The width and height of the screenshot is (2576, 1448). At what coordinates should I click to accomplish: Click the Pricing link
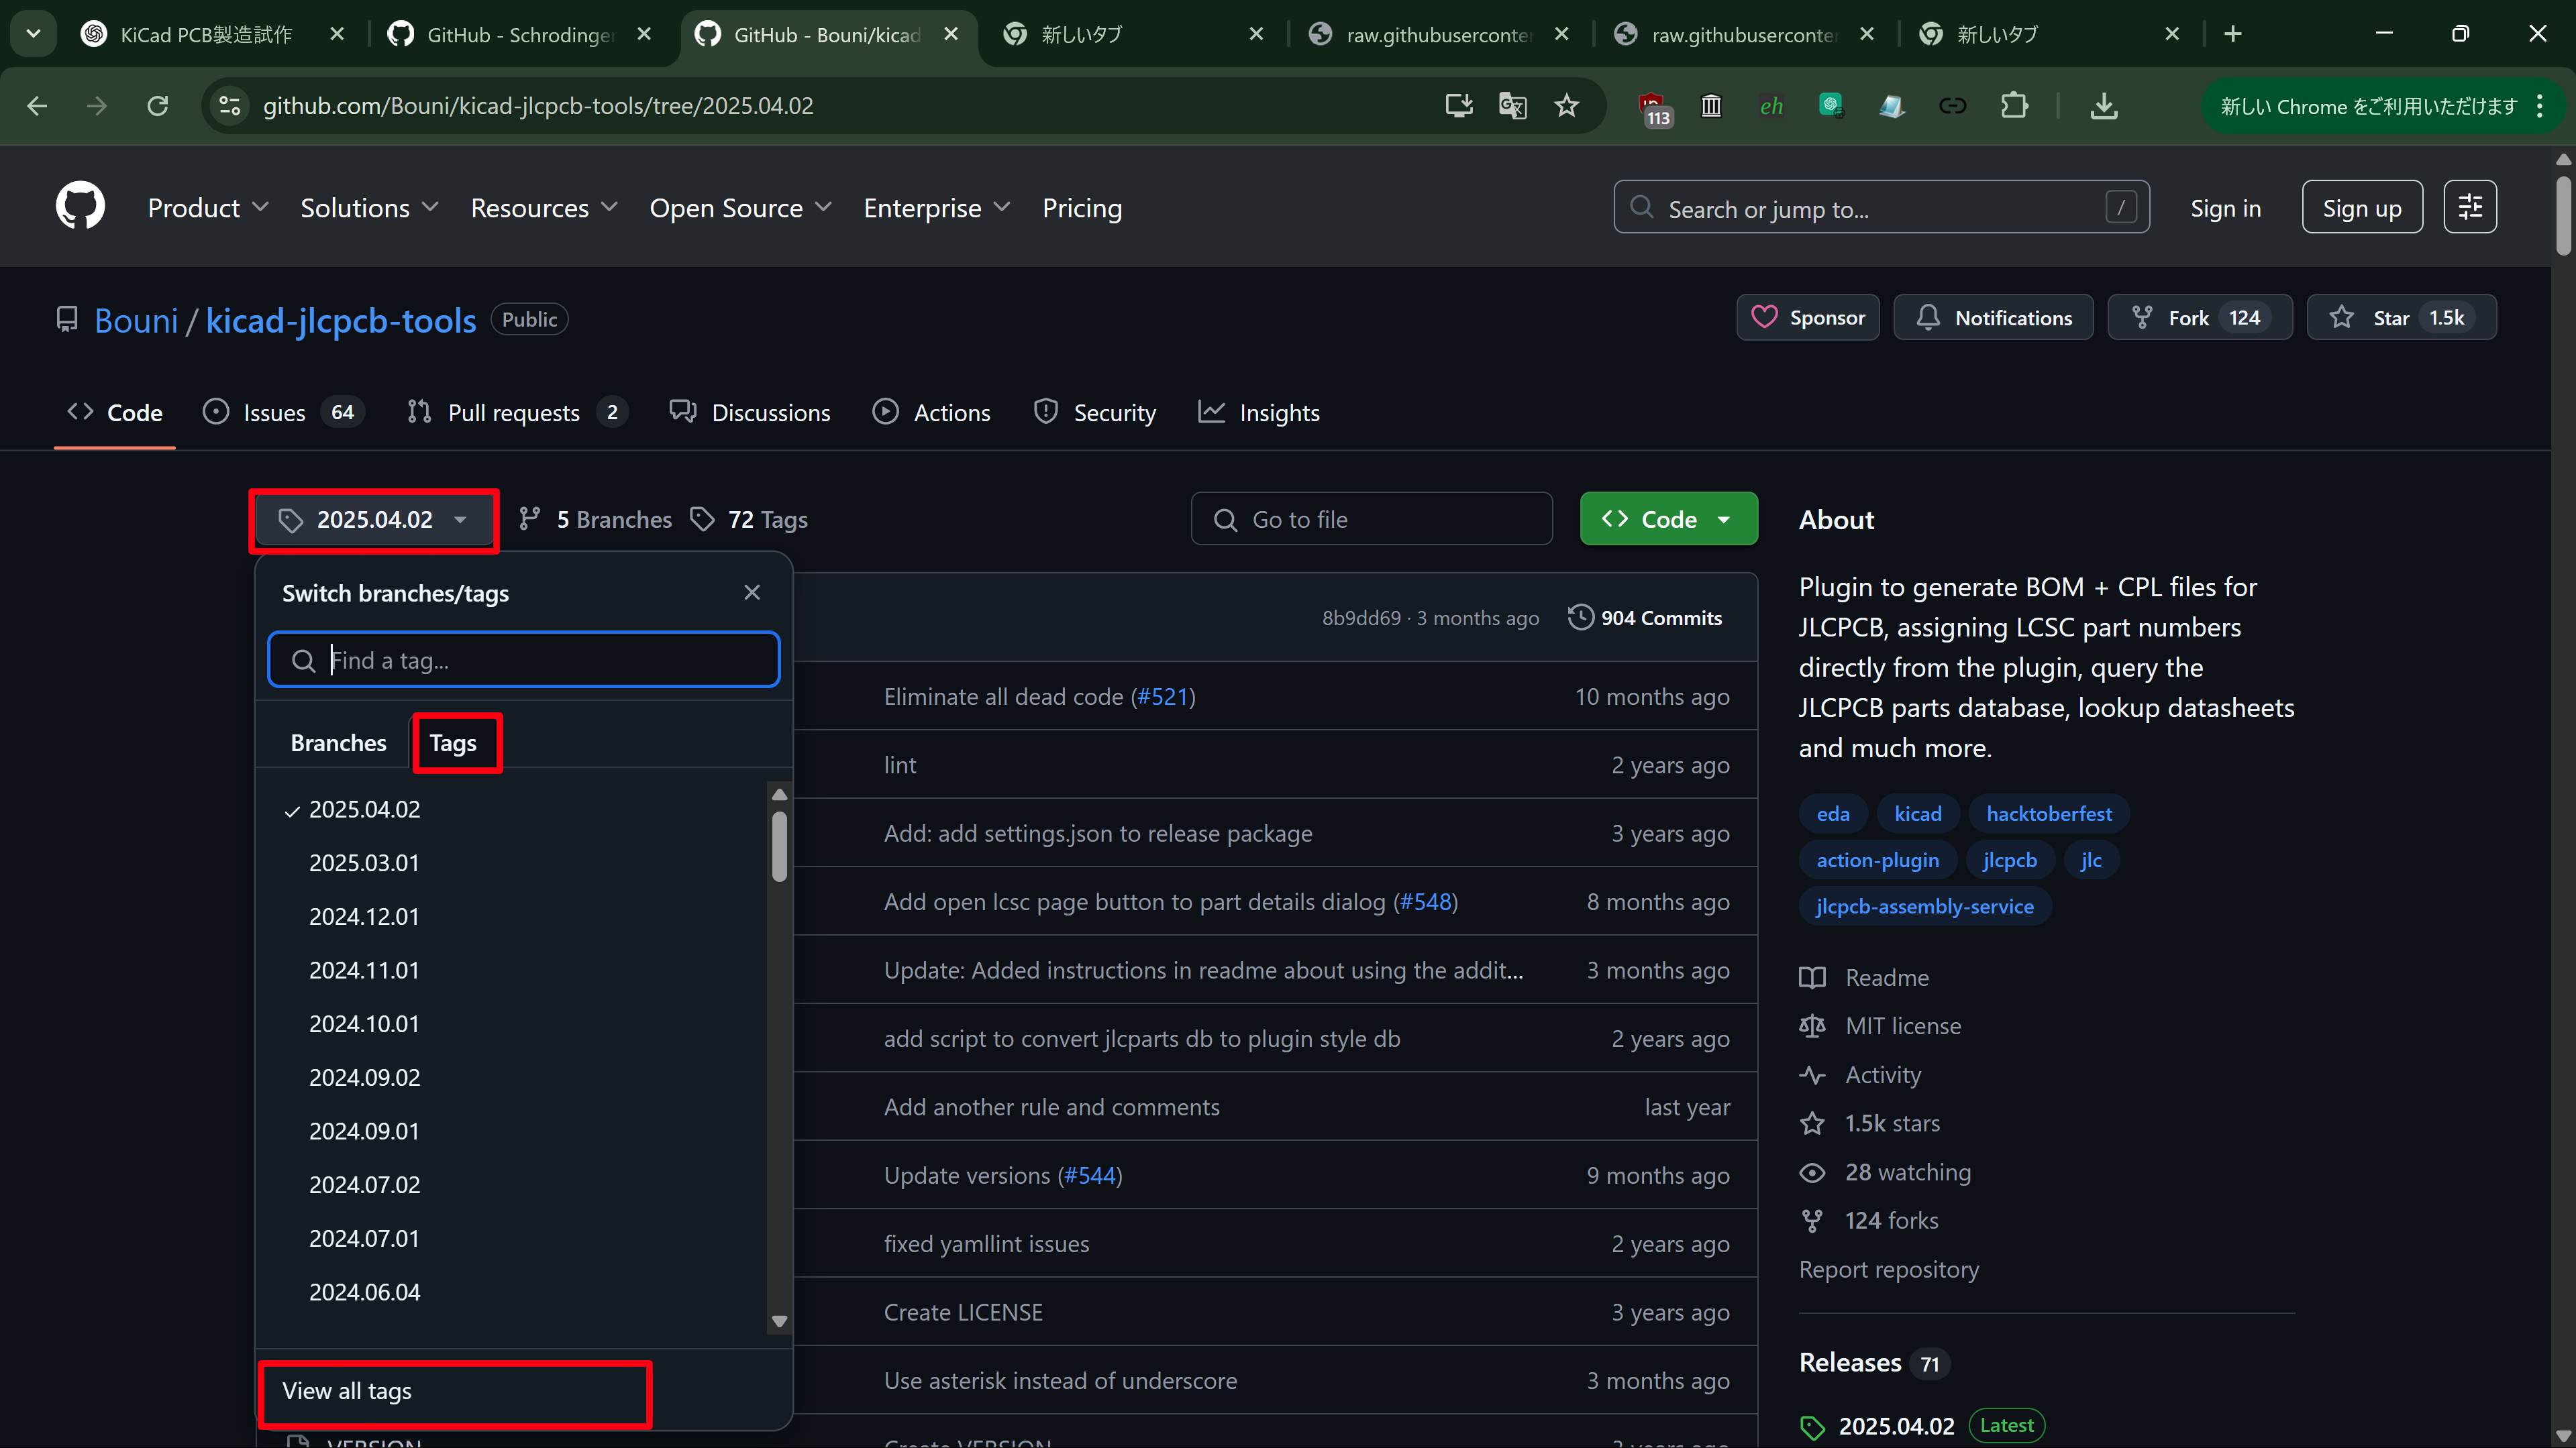(1082, 208)
